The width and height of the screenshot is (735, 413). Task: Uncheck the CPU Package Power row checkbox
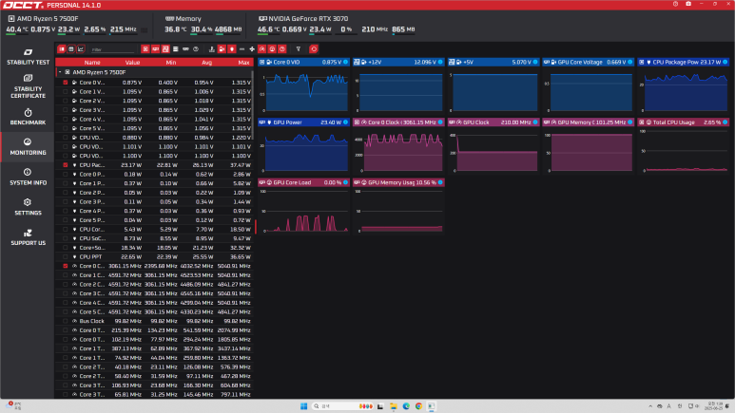point(66,165)
